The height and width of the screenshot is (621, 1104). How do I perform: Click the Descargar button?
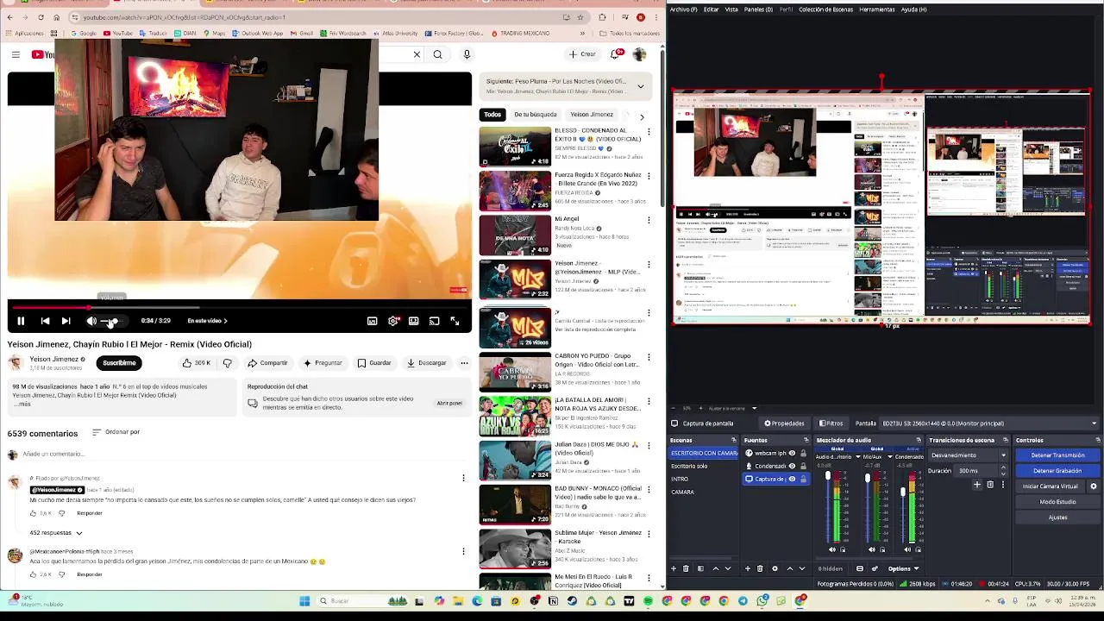426,363
